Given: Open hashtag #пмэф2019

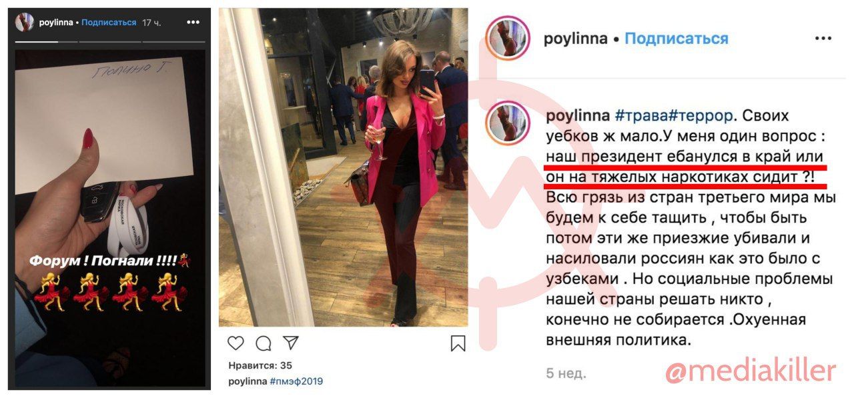Looking at the screenshot, I should (296, 381).
